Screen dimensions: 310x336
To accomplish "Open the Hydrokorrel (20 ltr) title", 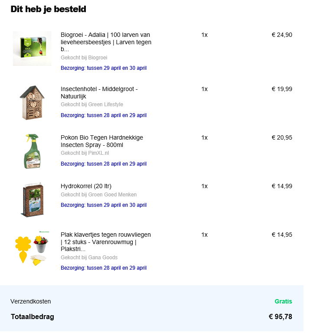I will pos(86,186).
